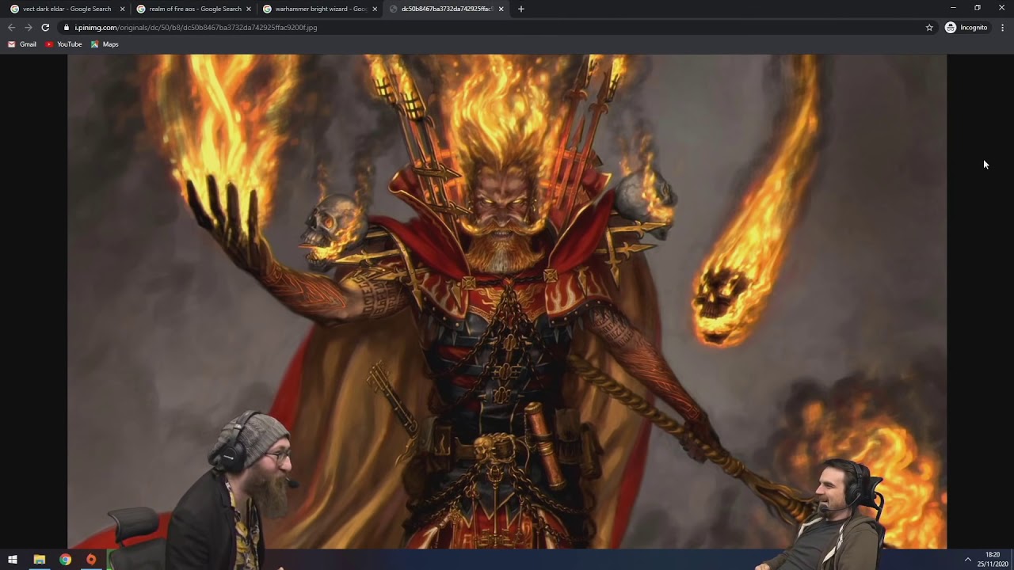Switch to the 'vect dark eldar' tab
Screen dimensions: 1014x570
coord(67,9)
